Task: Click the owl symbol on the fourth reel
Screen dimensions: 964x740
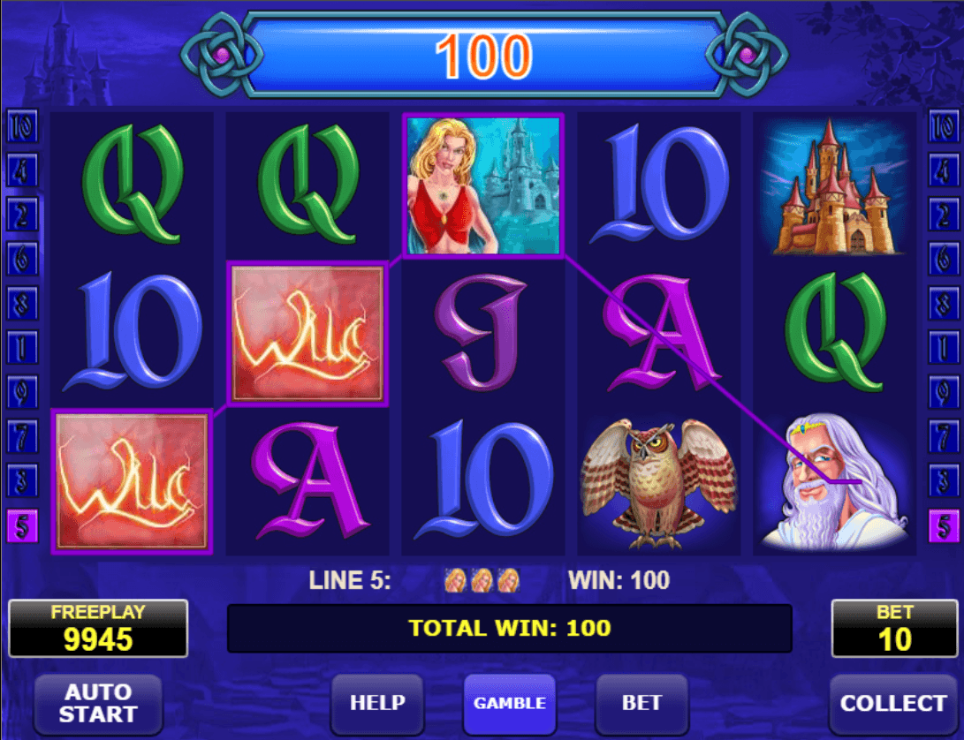Action: pyautogui.click(x=658, y=483)
